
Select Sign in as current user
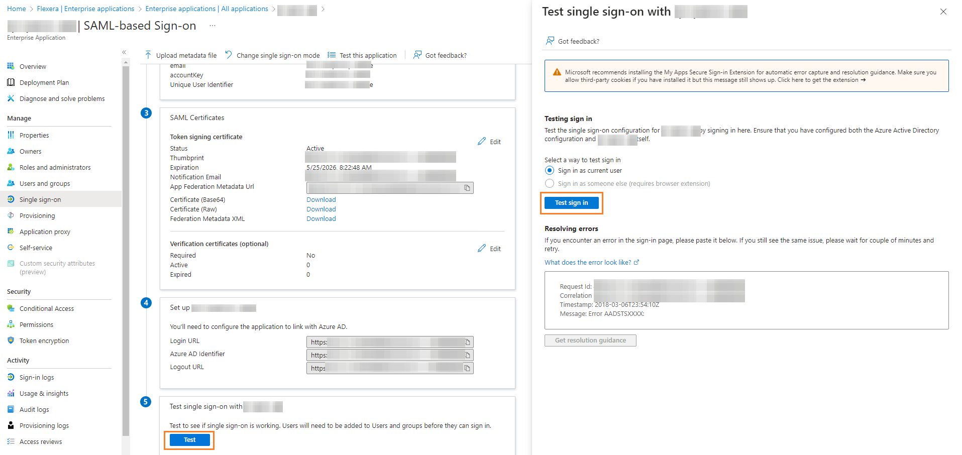(550, 171)
